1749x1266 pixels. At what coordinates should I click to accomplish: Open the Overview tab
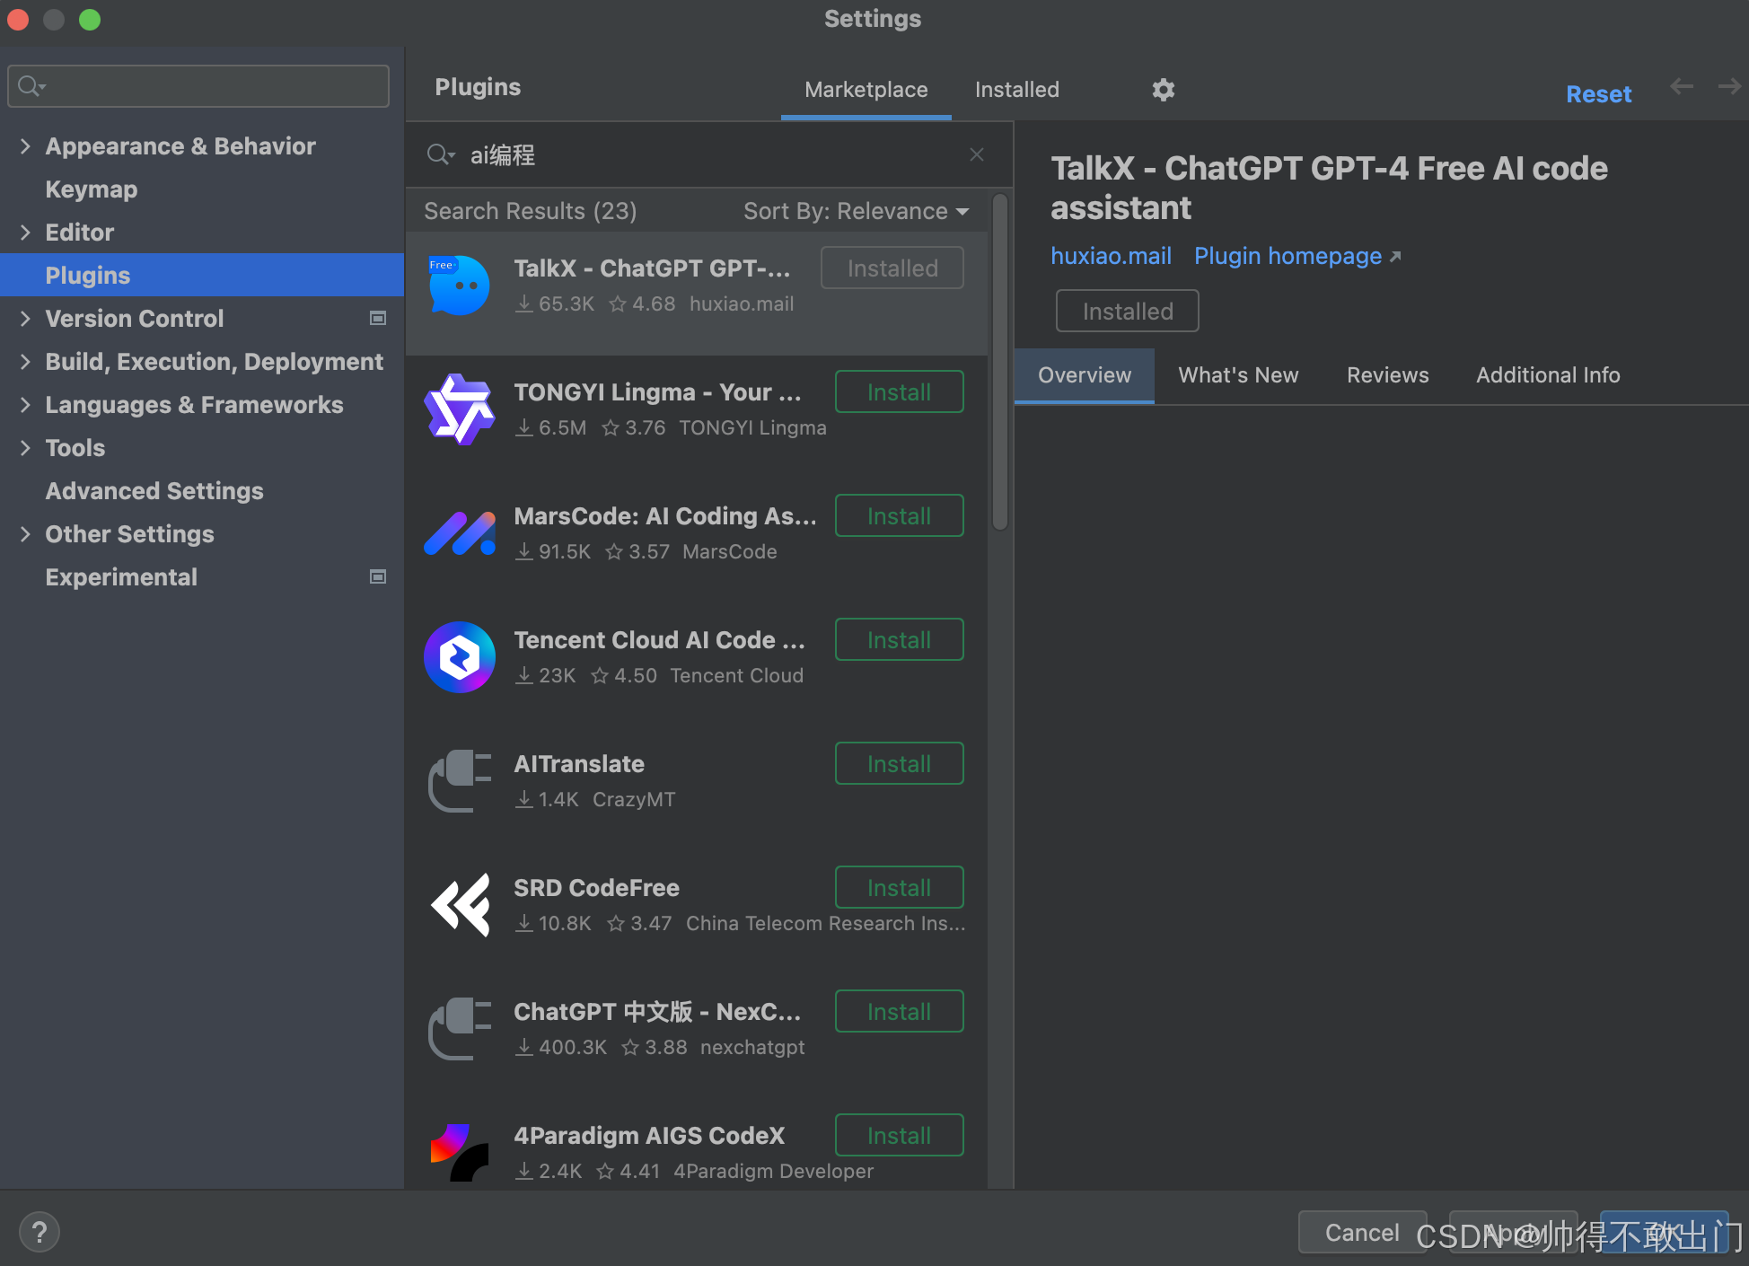(1084, 375)
